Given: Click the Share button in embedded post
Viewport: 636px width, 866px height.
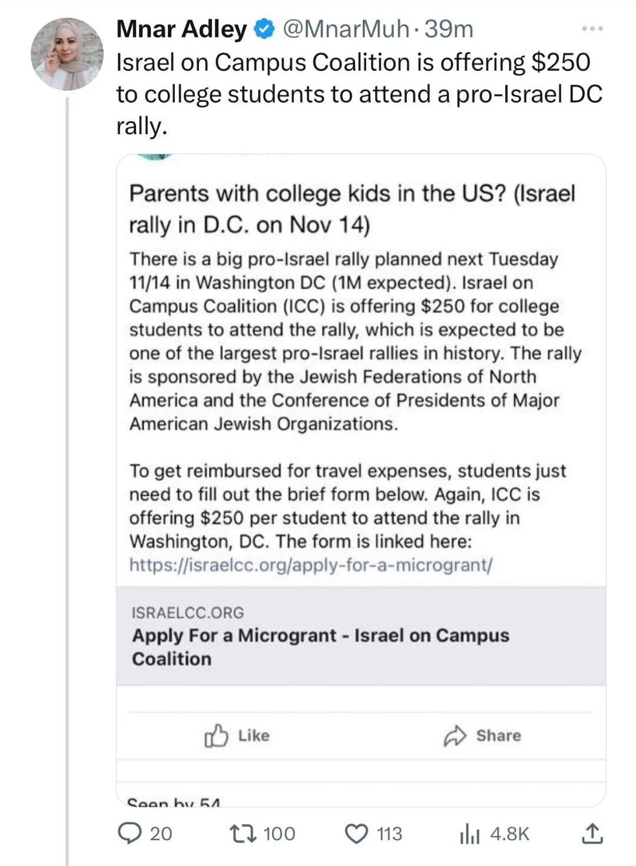Looking at the screenshot, I should 482,736.
